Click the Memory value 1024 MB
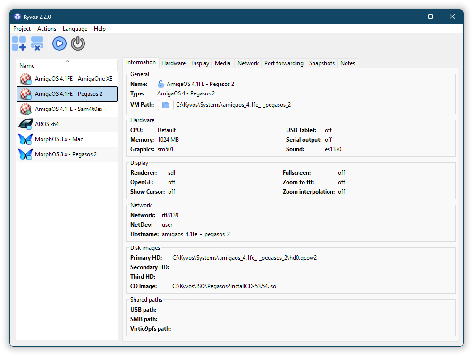 (x=169, y=140)
